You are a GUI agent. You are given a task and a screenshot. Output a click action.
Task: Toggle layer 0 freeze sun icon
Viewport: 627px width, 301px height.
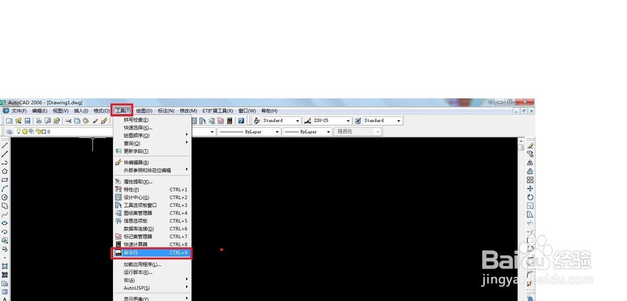(x=24, y=132)
